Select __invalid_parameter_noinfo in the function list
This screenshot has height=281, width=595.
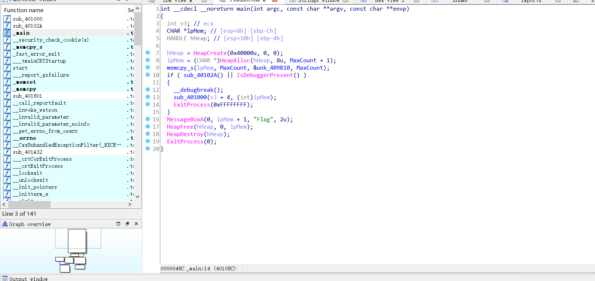coord(51,124)
